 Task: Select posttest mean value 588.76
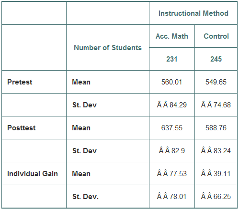[x=216, y=128]
